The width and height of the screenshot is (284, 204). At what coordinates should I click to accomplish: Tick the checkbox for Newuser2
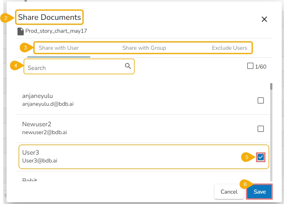(260, 129)
